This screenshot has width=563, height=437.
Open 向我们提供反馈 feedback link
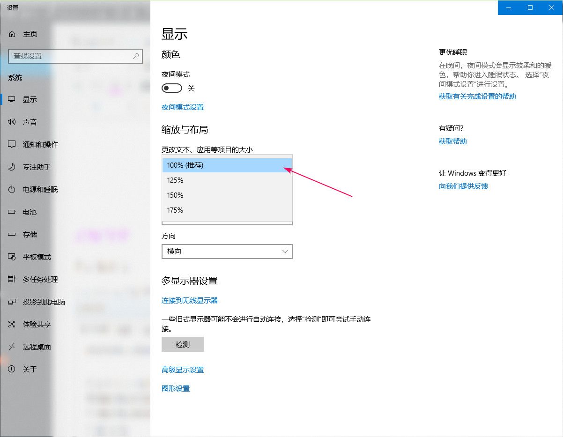click(463, 186)
